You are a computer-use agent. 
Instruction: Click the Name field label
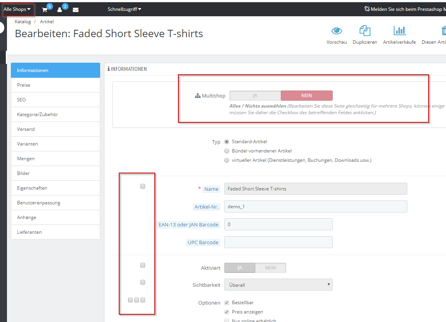coord(211,189)
